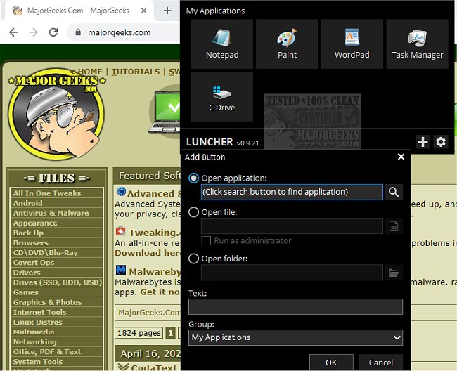Screen dimensions: 457x371
Task: Open the TUTORIALS menu link
Action: pyautogui.click(x=136, y=72)
